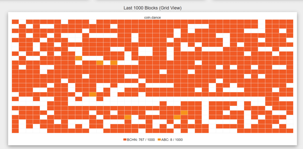Select the ABC block left of that single white gap

[x=100, y=63]
